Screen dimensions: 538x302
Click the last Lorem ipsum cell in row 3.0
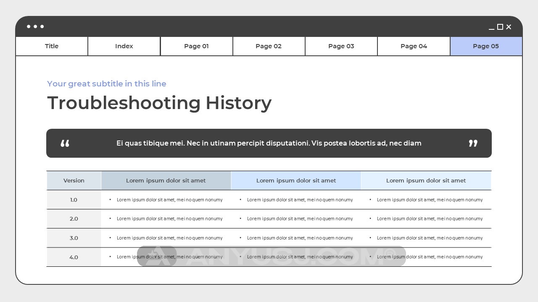tap(426, 238)
